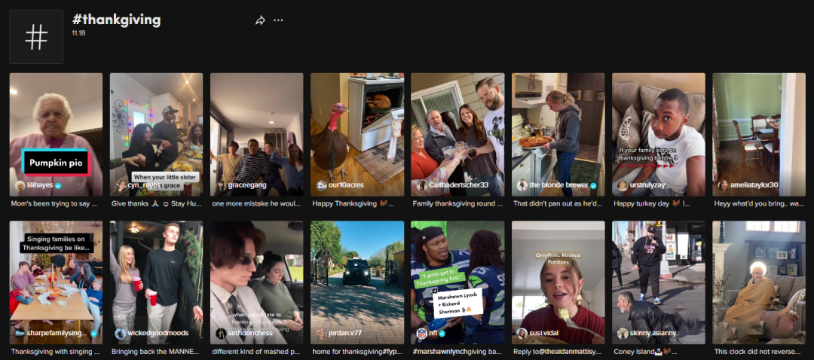814x360 pixels.
Task: Click verified badge next to sharpefamilysing
Action: [94, 334]
